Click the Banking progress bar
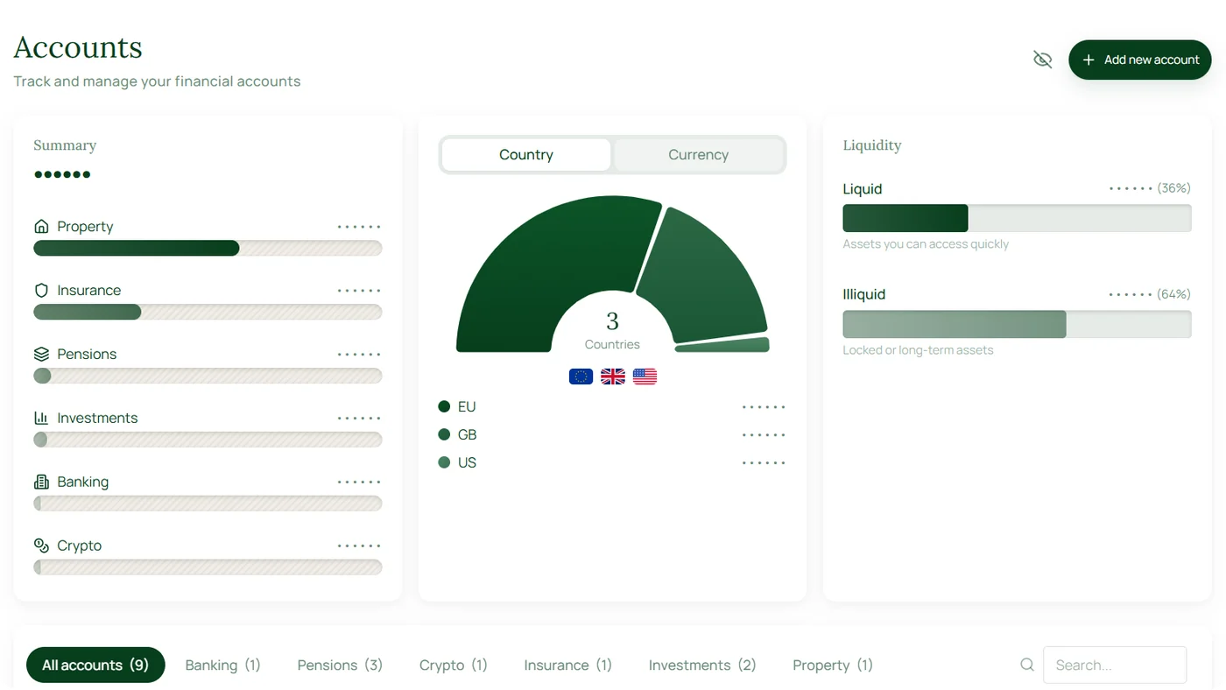Viewport: 1226px width, 690px height. [208, 503]
